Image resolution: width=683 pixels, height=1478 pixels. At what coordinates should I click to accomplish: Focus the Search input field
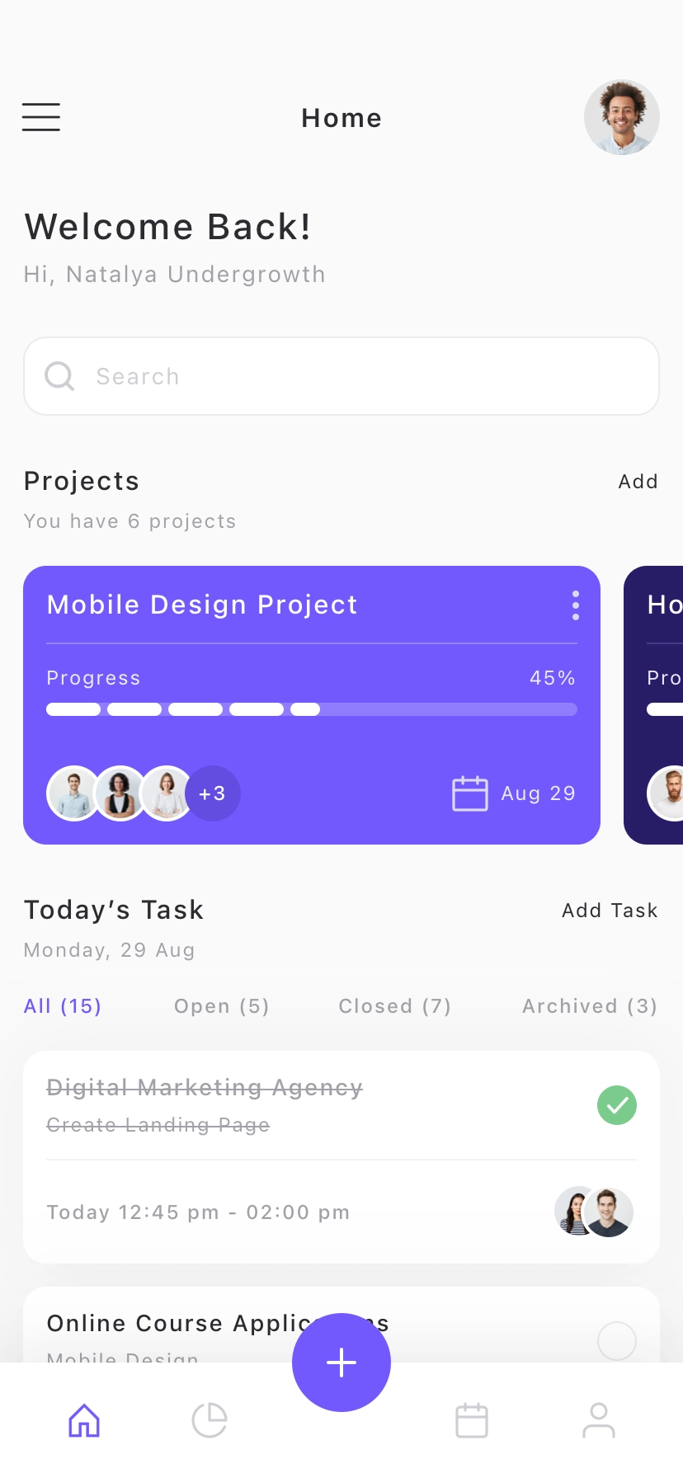click(341, 376)
